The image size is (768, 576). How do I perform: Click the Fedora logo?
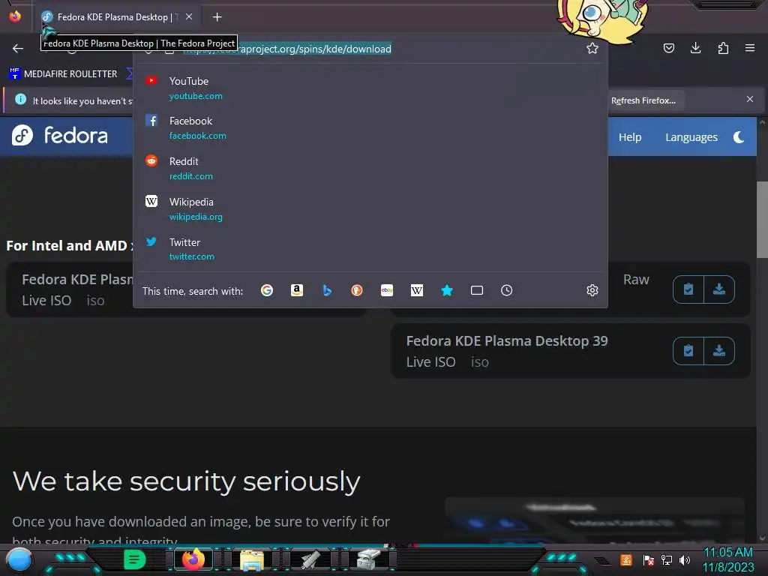(x=60, y=135)
